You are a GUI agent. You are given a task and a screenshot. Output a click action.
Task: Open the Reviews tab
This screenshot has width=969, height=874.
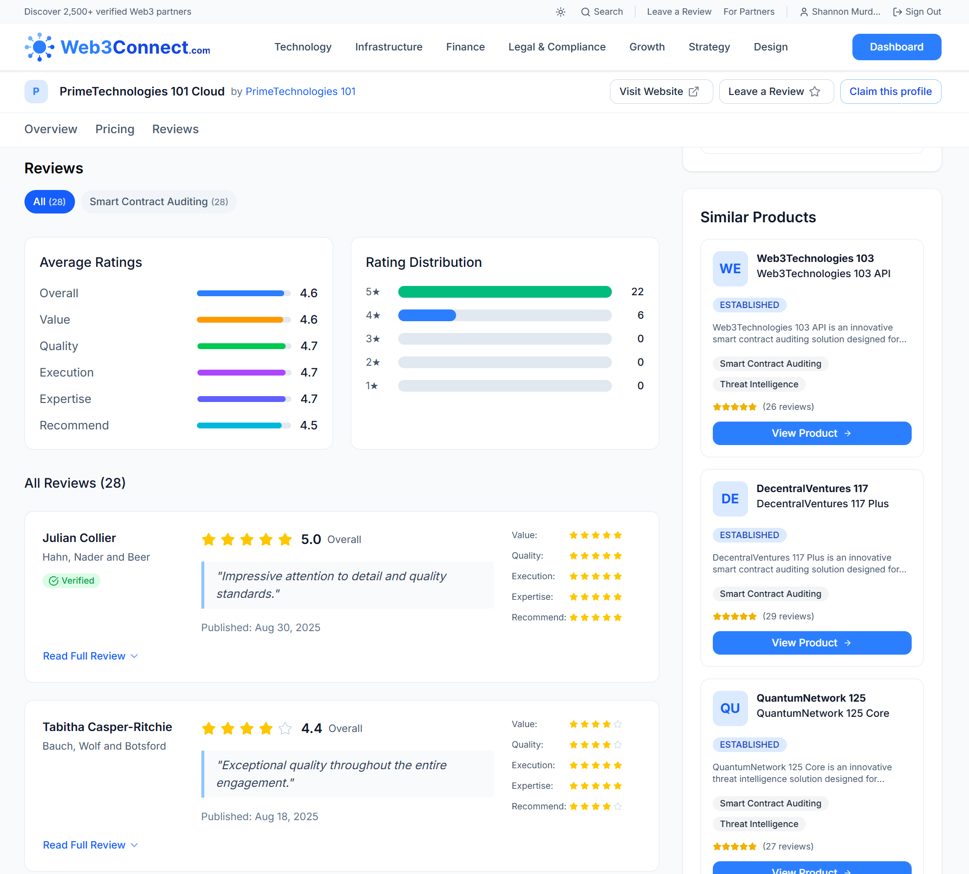point(175,129)
